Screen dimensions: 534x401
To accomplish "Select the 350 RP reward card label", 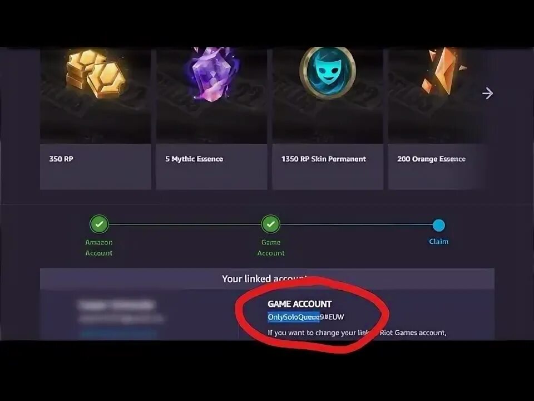I will click(x=61, y=159).
